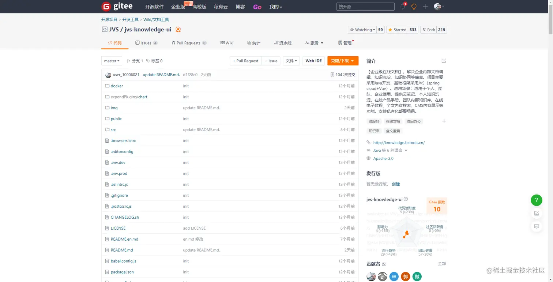Click the src folder icon
The height and width of the screenshot is (282, 553).
click(x=107, y=129)
